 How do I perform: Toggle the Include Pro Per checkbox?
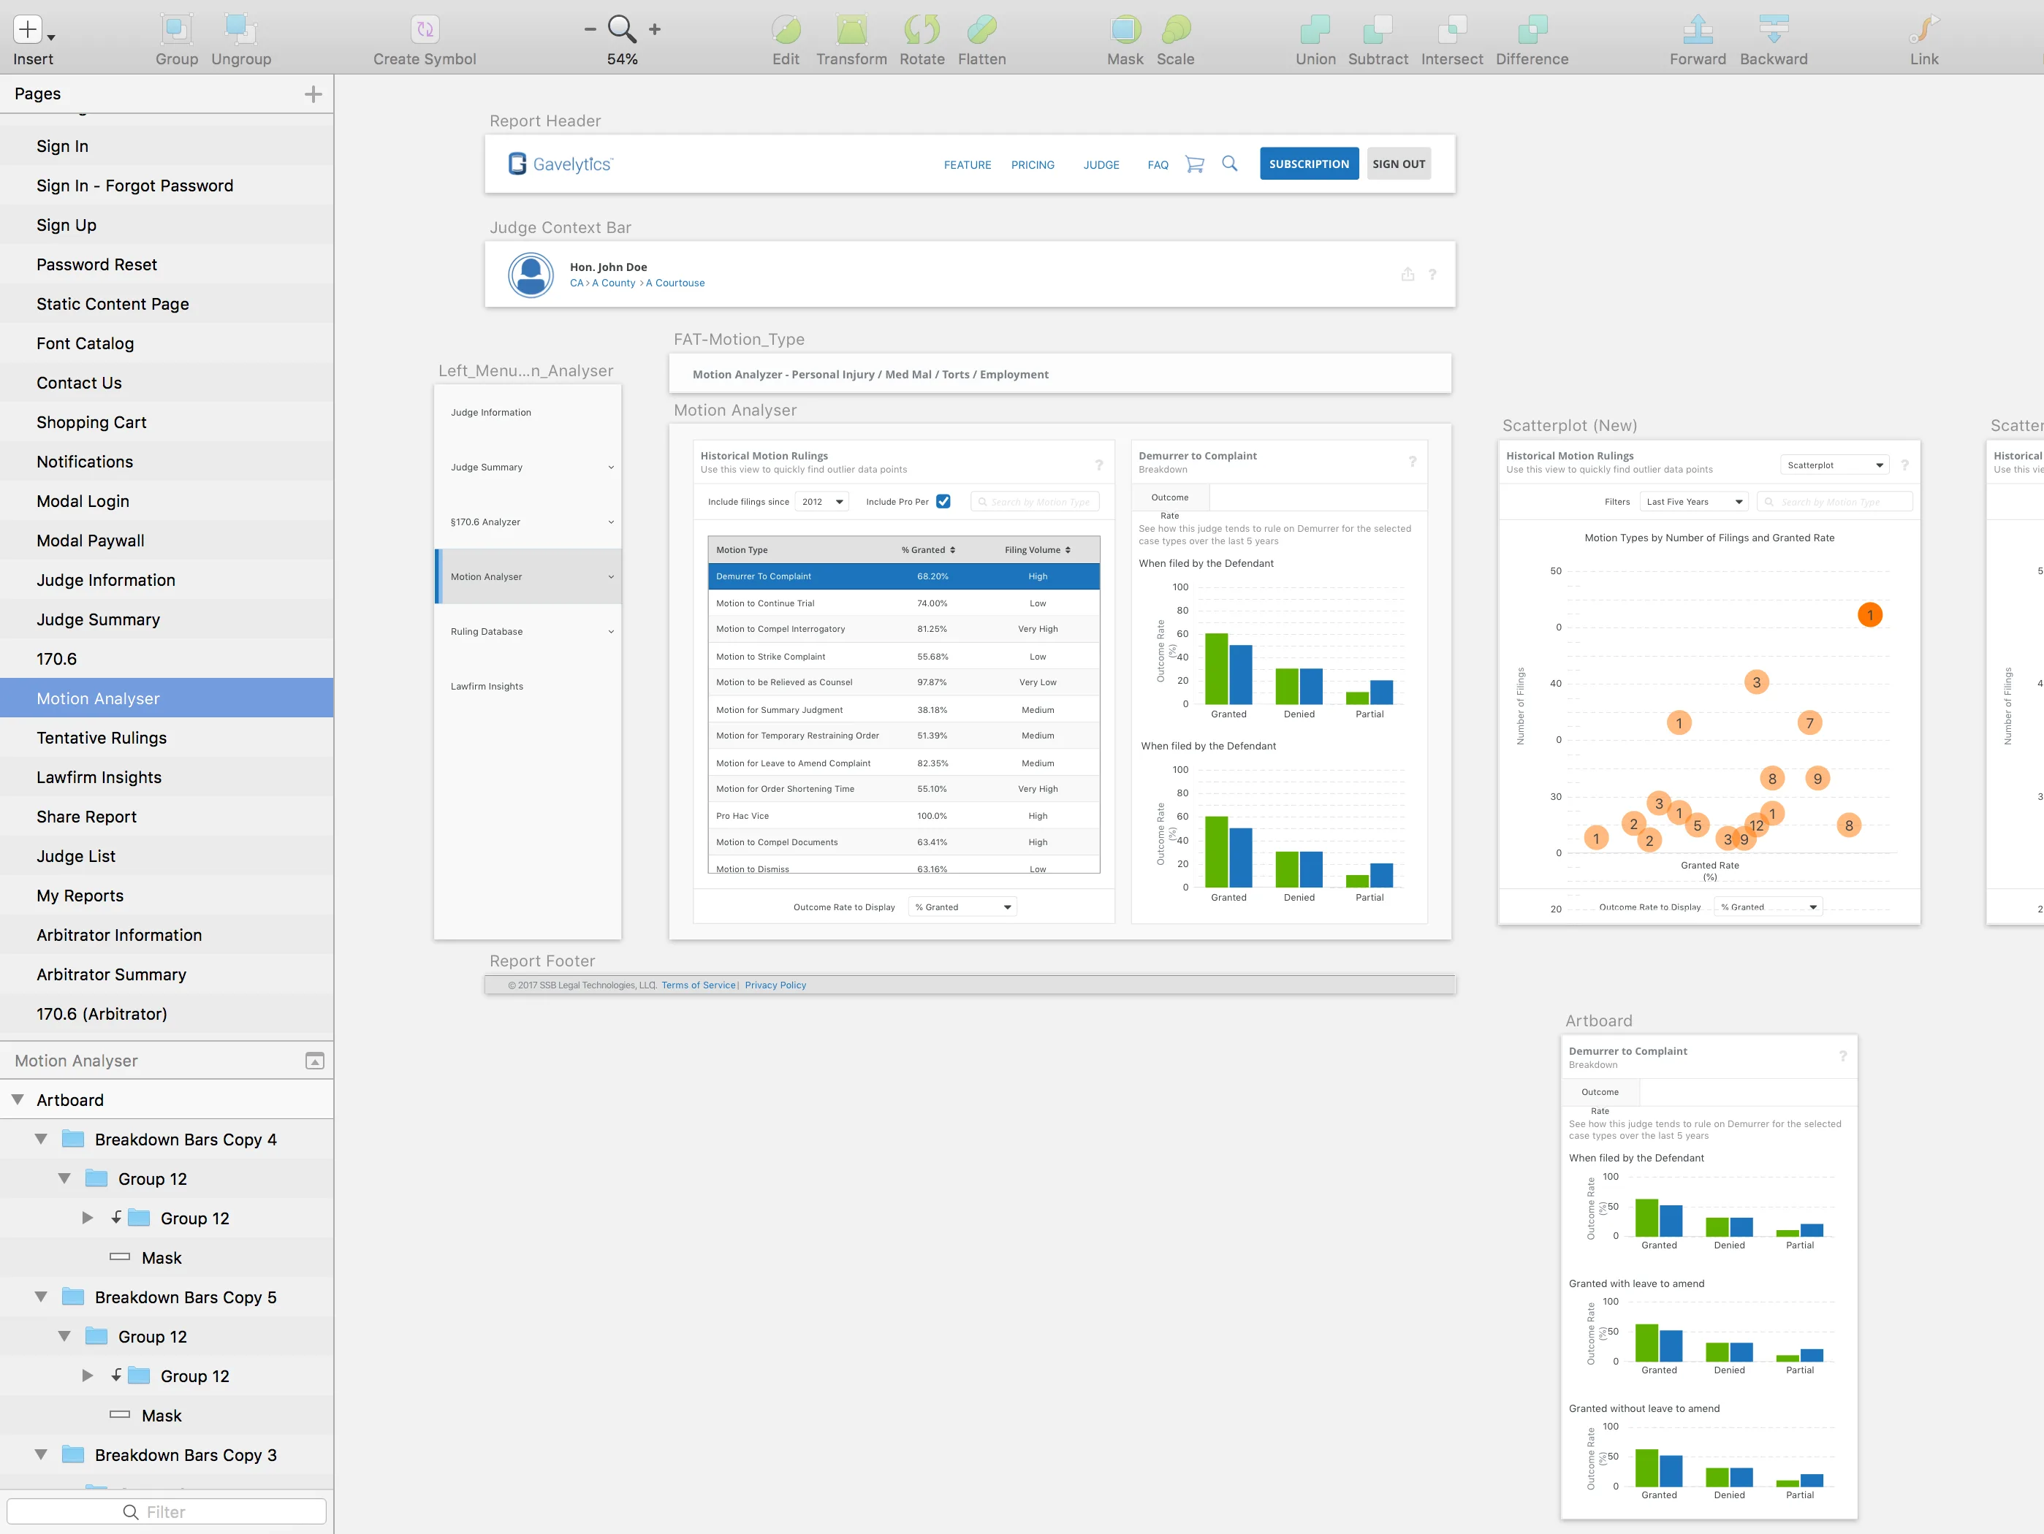point(943,502)
